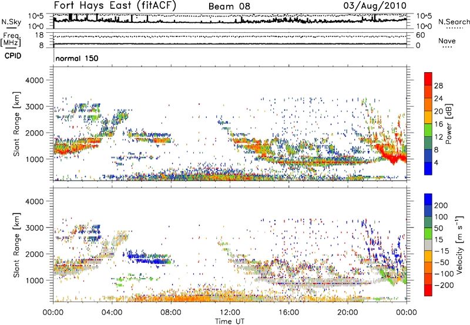Click the '16' label on Power colorbar
The height and width of the screenshot is (325, 470).
click(x=438, y=124)
